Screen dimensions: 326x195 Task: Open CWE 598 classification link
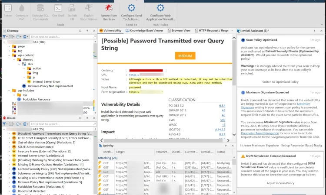pos(223,120)
